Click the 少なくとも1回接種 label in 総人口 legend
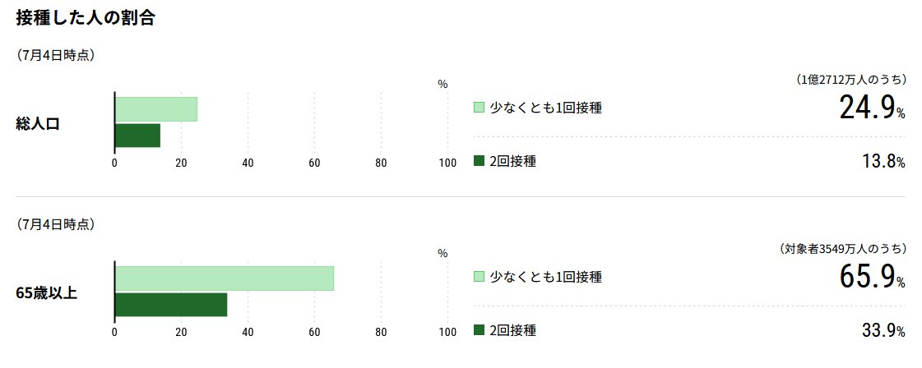This screenshot has width=922, height=368. tap(545, 108)
